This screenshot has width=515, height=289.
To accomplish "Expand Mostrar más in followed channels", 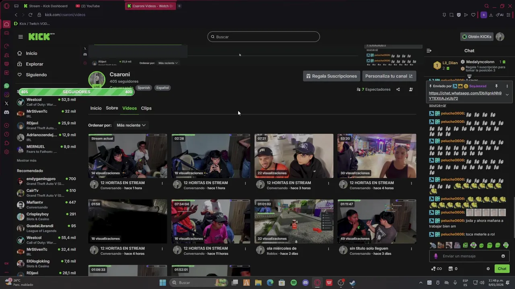I will tap(27, 161).
